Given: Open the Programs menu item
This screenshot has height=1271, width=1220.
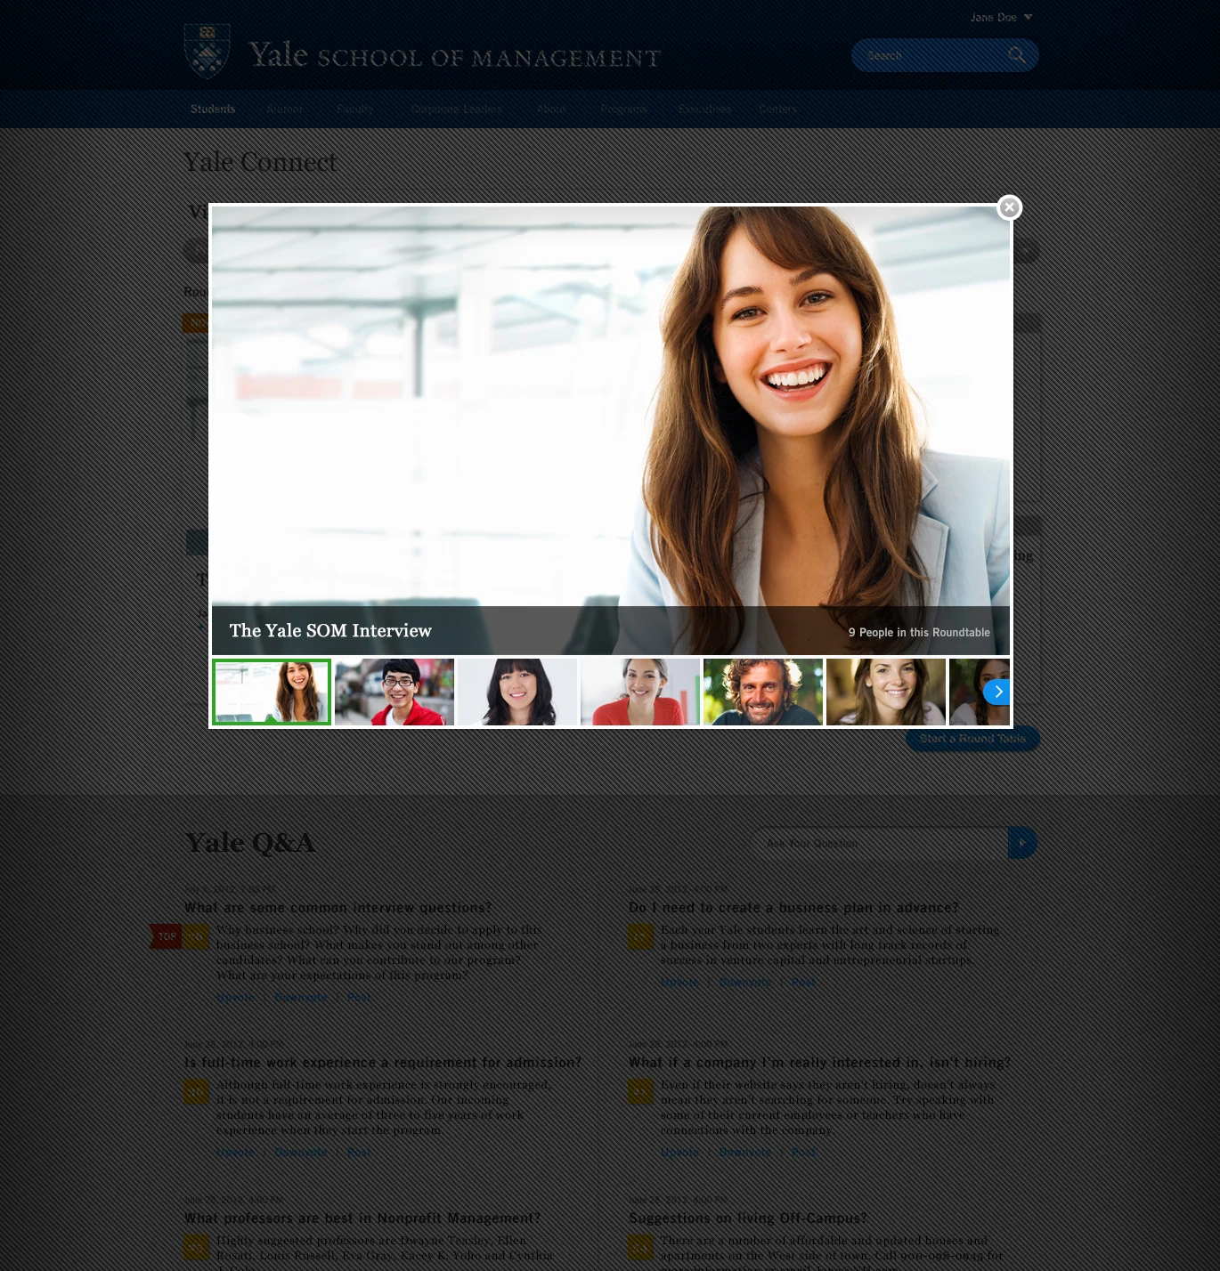Looking at the screenshot, I should coord(623,109).
